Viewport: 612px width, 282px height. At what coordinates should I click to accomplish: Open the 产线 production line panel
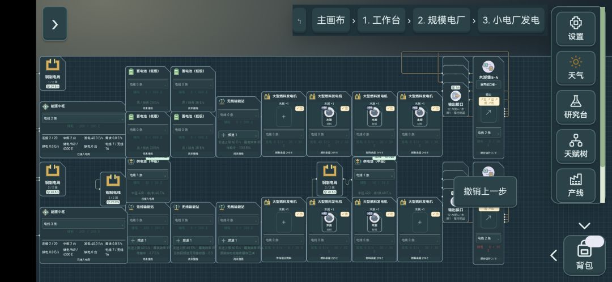pyautogui.click(x=576, y=185)
